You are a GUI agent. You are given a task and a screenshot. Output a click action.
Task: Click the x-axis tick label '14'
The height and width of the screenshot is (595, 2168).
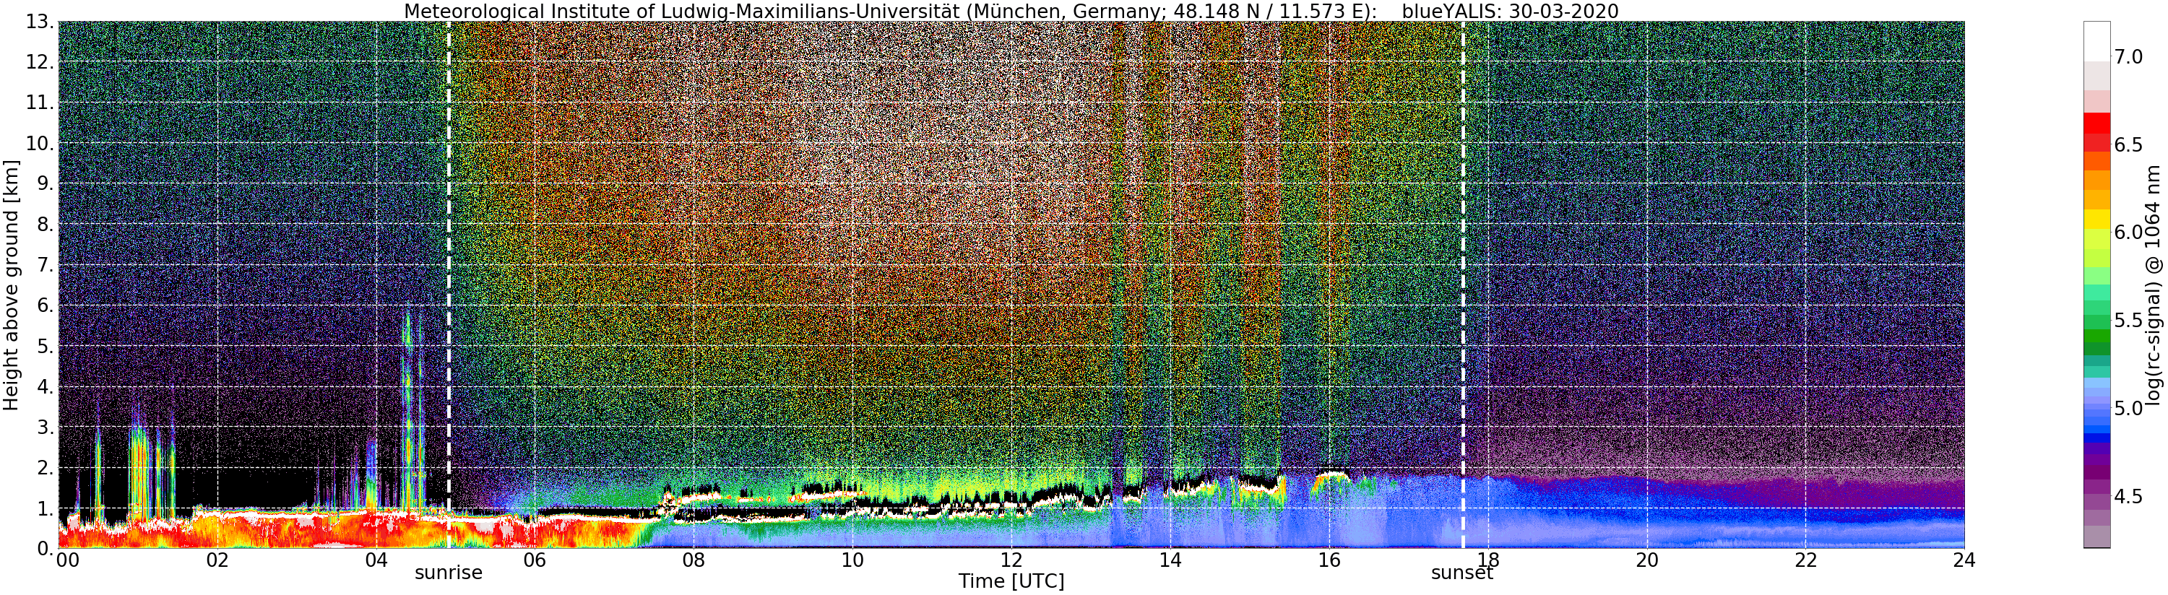coord(1170,560)
